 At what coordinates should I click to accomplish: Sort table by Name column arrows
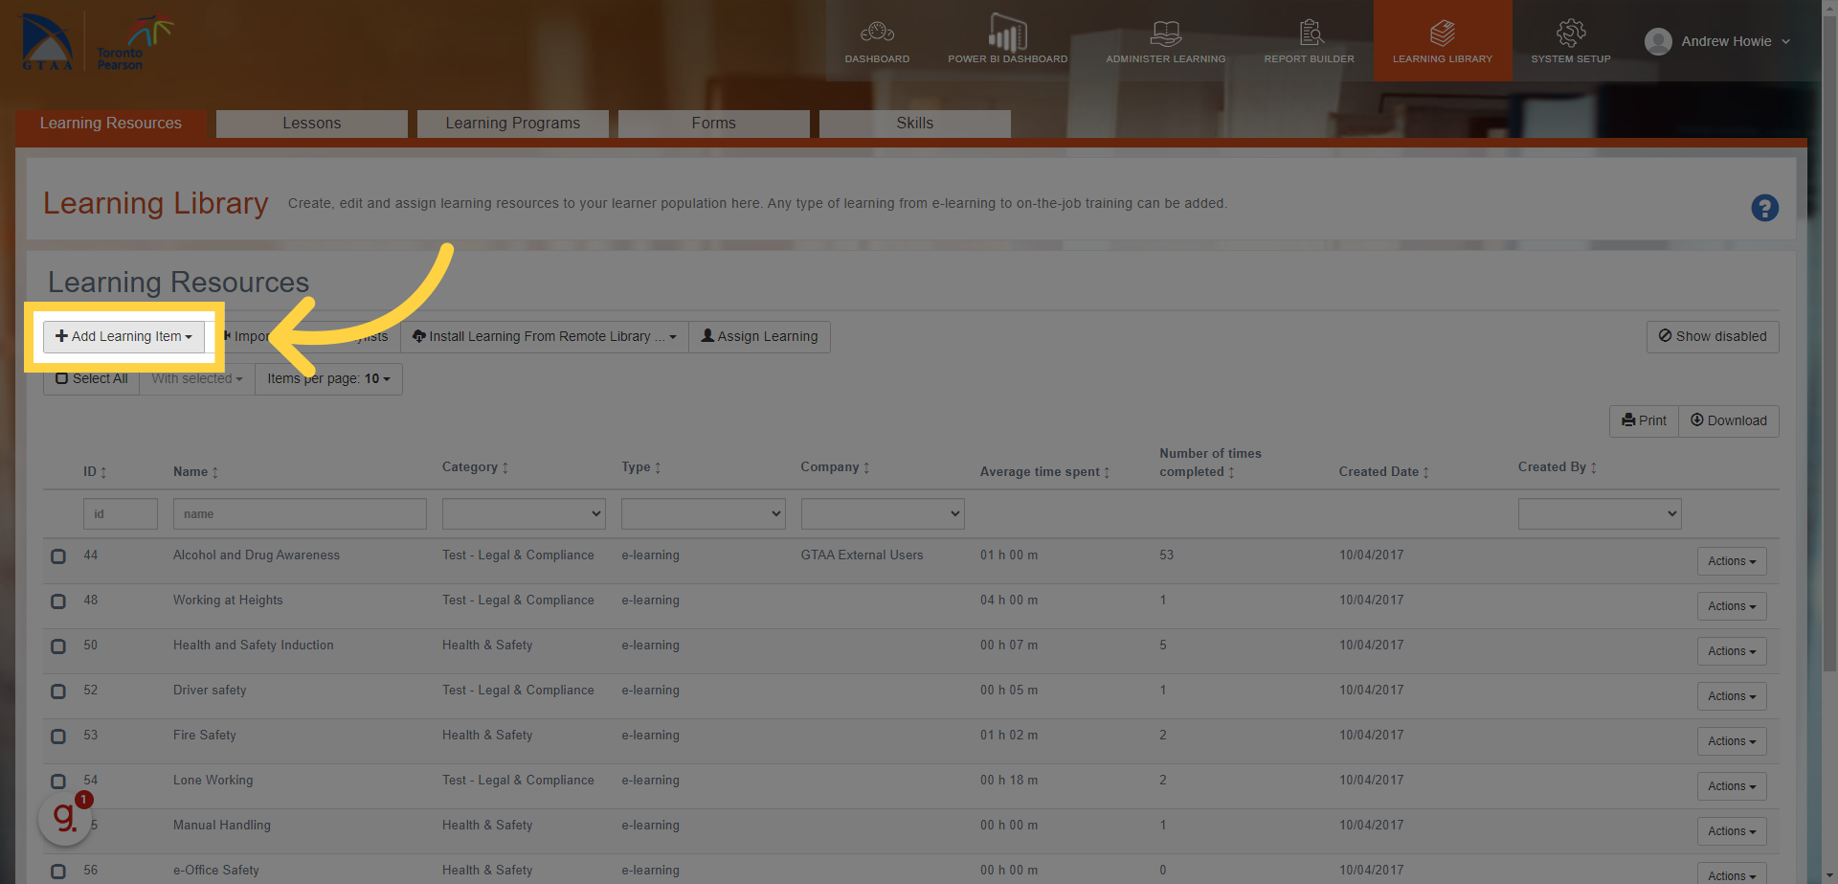(x=215, y=472)
